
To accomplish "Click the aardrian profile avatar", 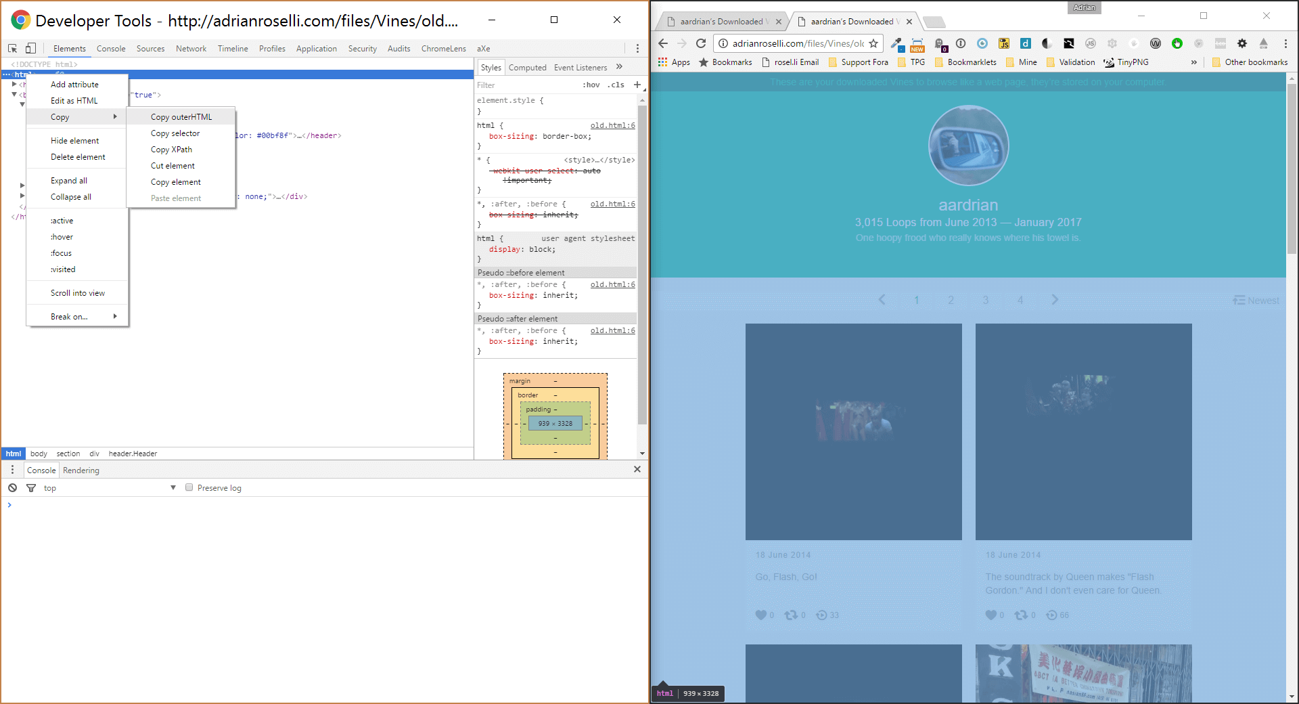I will [x=968, y=146].
